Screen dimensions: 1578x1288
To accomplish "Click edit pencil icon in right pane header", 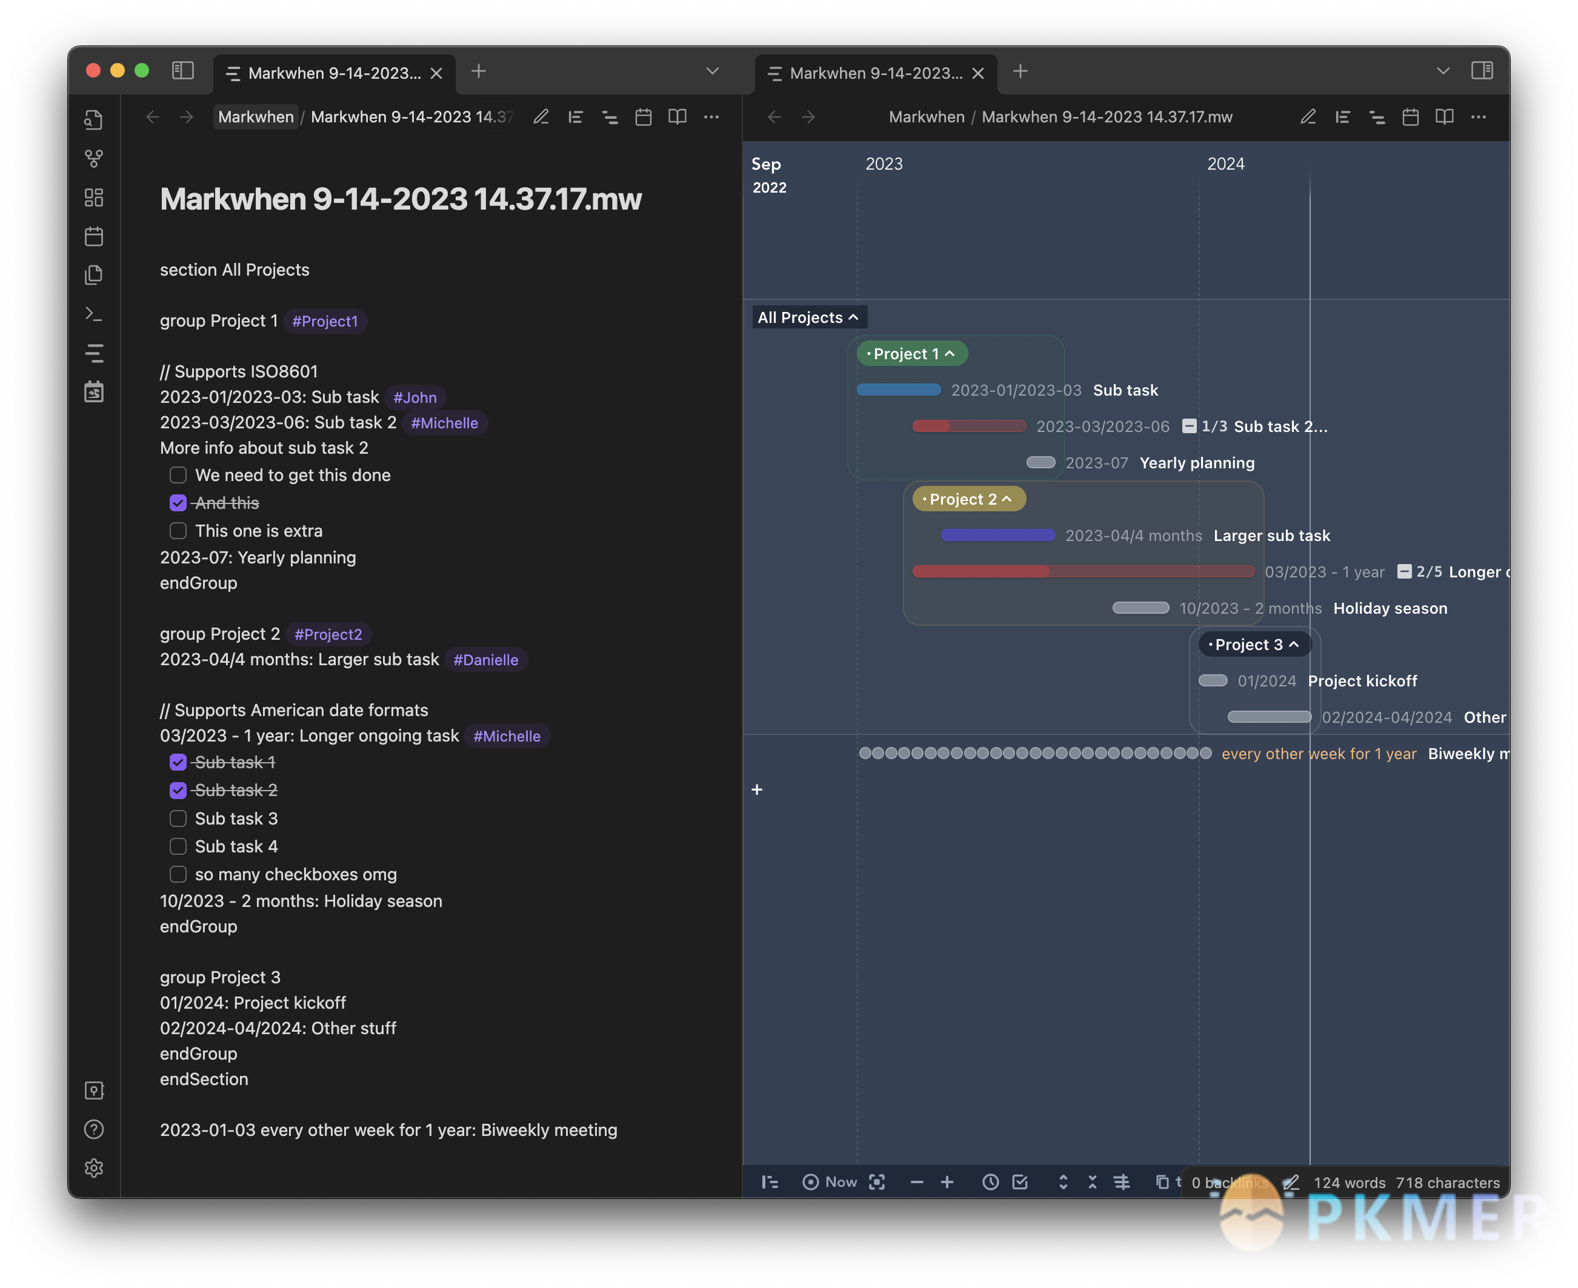I will pyautogui.click(x=1308, y=116).
